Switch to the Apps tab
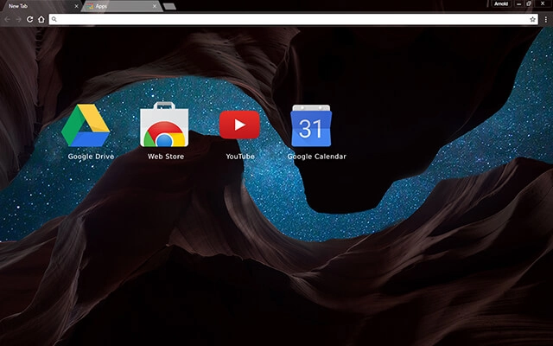Viewport: 553px width, 346px height. (120, 6)
